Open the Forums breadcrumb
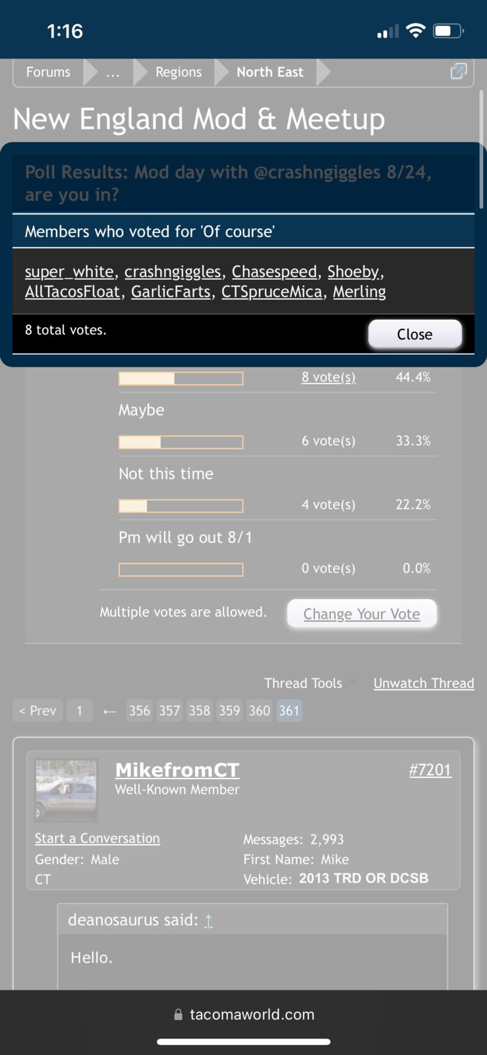 click(x=48, y=72)
